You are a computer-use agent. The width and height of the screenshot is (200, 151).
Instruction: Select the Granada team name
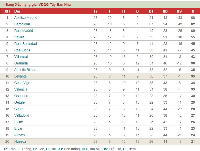tap(21, 63)
